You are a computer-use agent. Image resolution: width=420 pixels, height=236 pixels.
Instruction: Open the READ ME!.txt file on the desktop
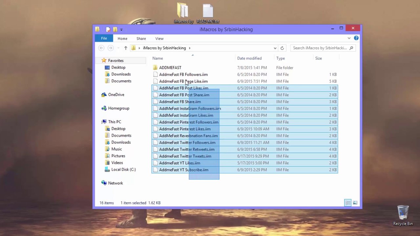point(208,13)
